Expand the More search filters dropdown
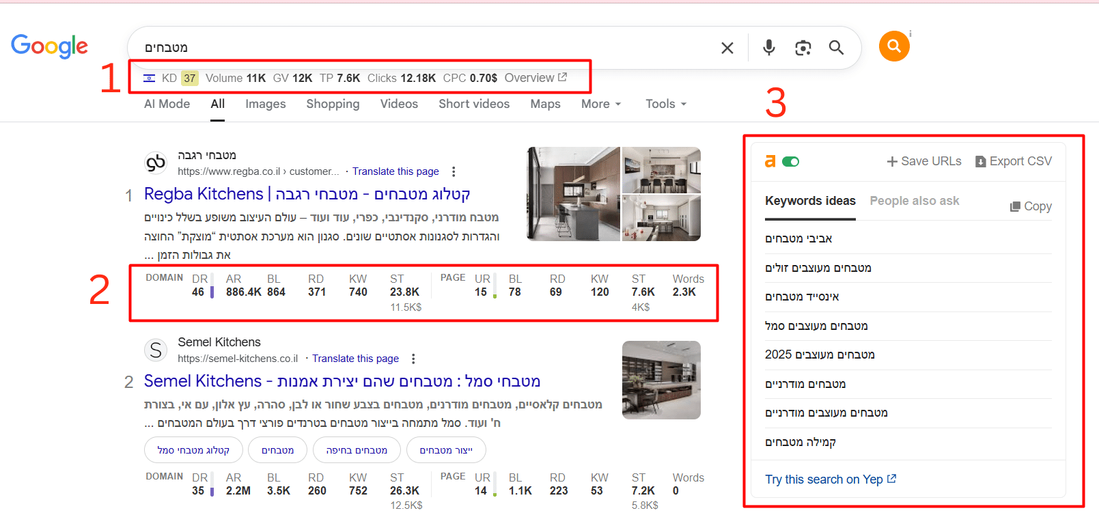Viewport: 1099px width, 528px height. tap(601, 104)
